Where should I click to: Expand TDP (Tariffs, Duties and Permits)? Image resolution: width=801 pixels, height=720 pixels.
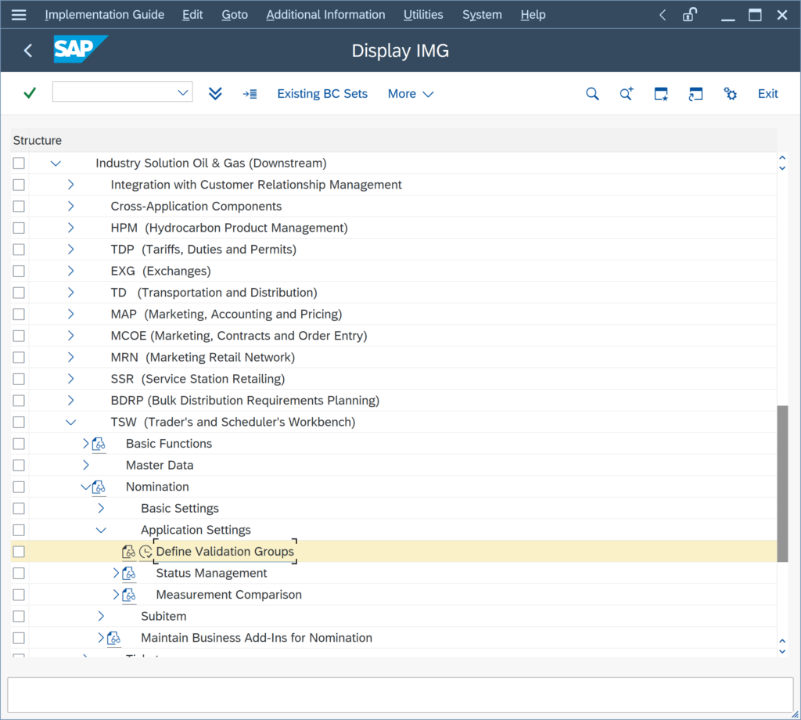[71, 250]
